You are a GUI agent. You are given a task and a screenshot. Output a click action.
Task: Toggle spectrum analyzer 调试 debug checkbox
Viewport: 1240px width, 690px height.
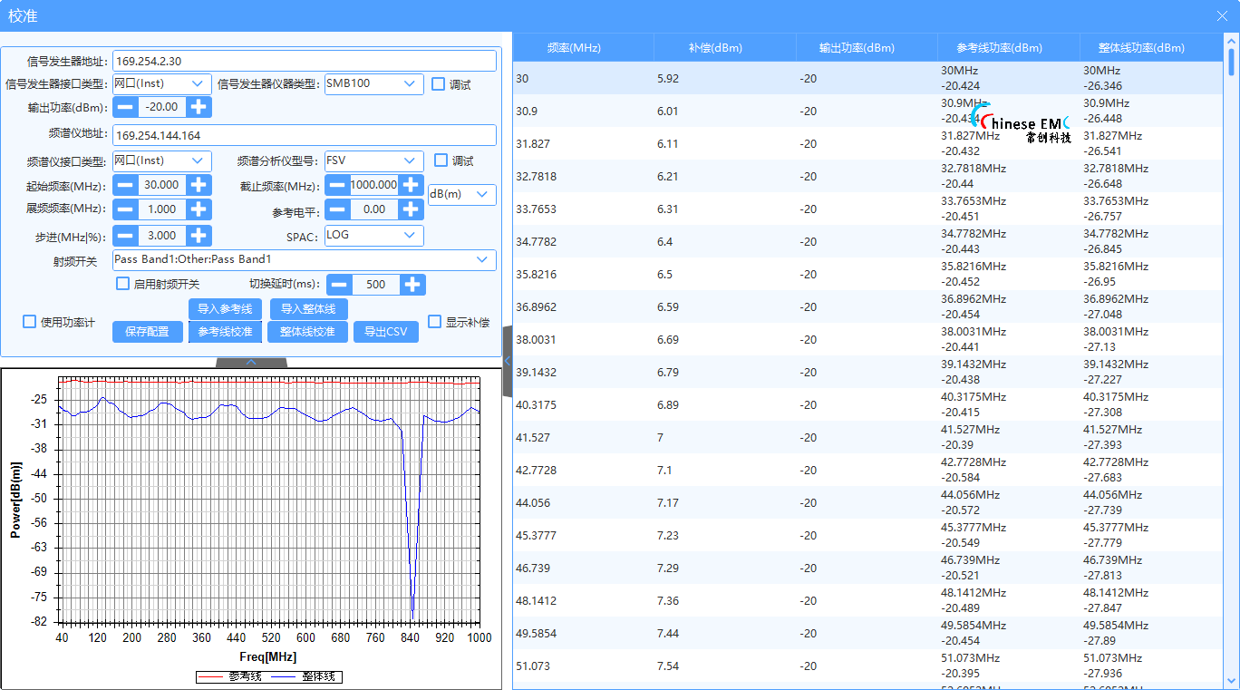click(x=441, y=160)
